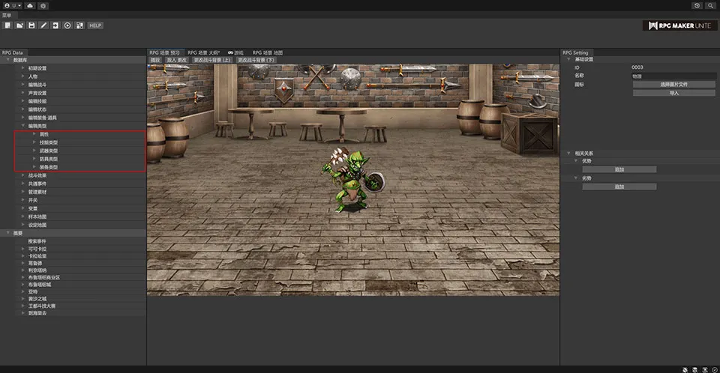Click the 名称 text input field
The image size is (720, 373).
click(x=673, y=76)
